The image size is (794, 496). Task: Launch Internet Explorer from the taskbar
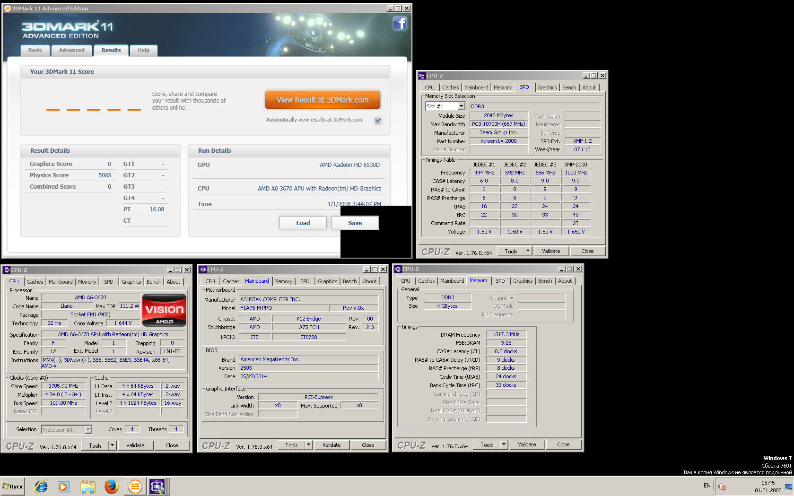[x=41, y=486]
